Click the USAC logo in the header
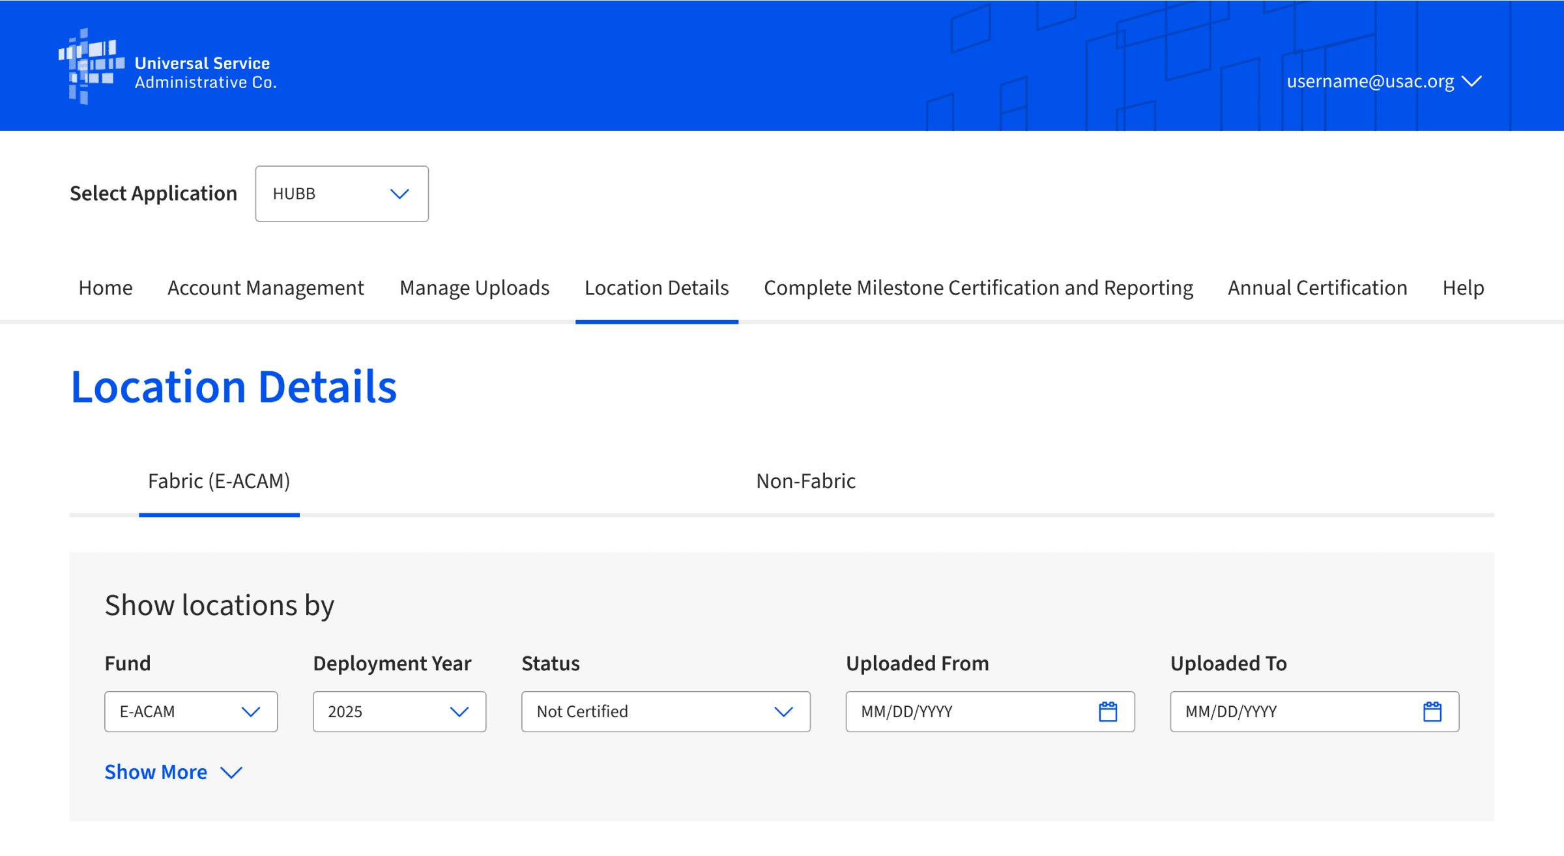This screenshot has height=856, width=1564. click(x=167, y=66)
